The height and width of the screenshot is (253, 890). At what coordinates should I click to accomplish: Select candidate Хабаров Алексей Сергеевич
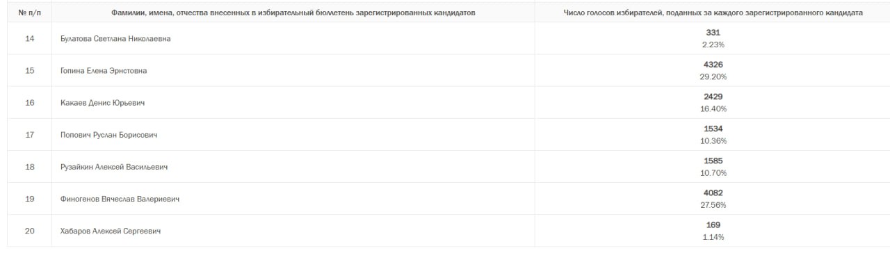click(111, 231)
